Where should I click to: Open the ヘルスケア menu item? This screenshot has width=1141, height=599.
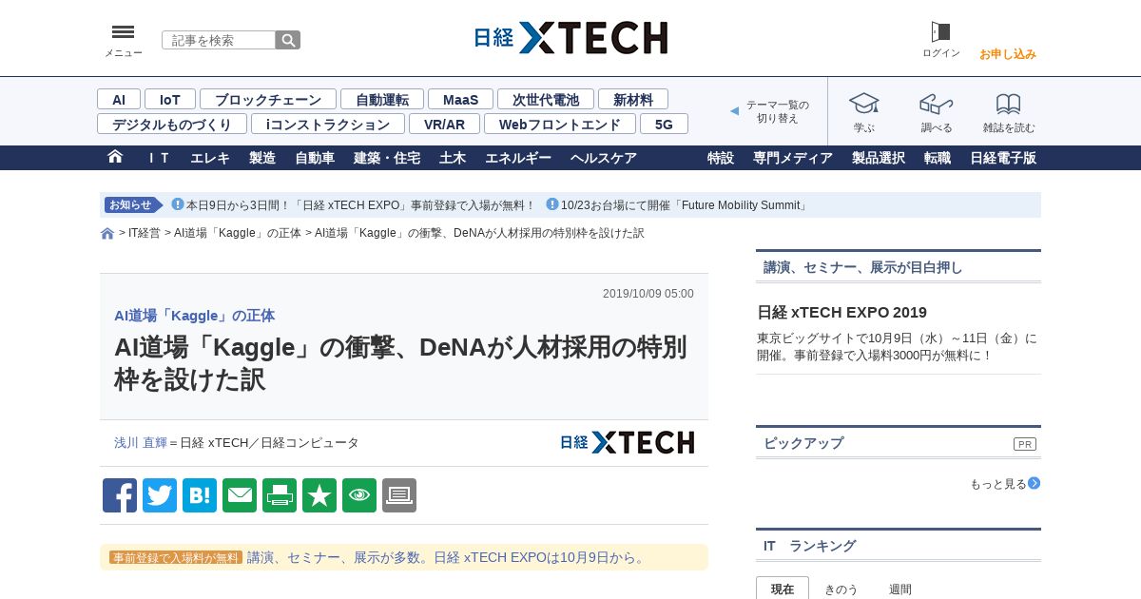pos(604,158)
